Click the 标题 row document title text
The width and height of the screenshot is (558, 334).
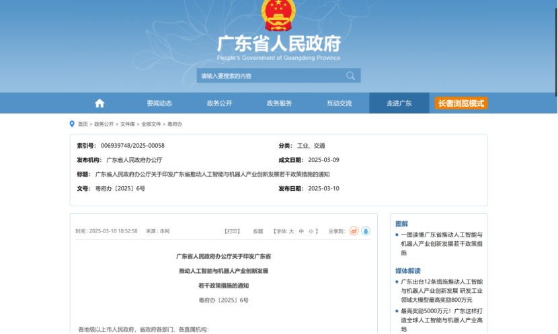tap(212, 174)
